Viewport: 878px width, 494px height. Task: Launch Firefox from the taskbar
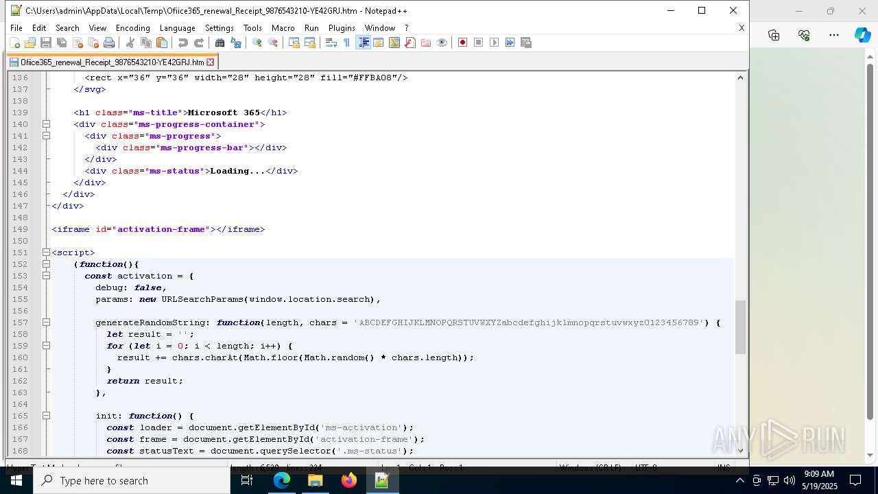point(349,480)
